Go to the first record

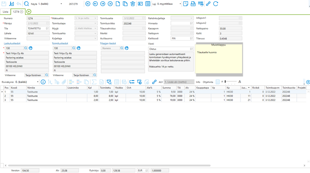tap(88, 3)
